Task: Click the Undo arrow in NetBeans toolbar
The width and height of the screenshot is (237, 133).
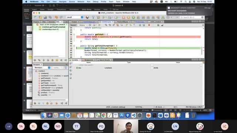Action: [56, 17]
